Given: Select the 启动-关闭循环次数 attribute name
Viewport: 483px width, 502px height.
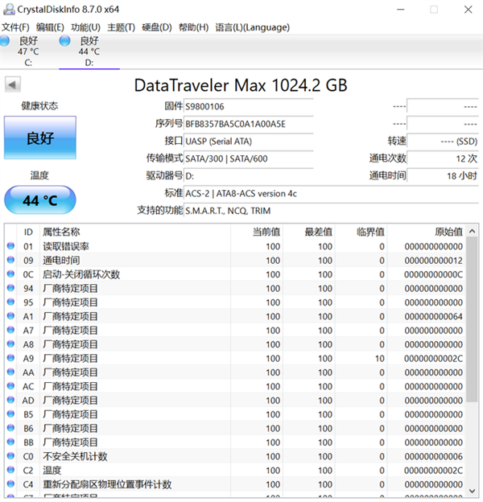Looking at the screenshot, I should tap(81, 274).
